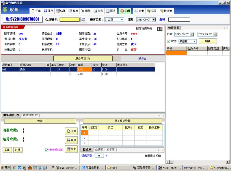This screenshot has height=171, width=231.
Task: Click the 刷新 refresh button
Action: point(208,41)
